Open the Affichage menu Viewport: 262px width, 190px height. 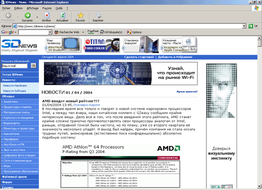(32, 8)
